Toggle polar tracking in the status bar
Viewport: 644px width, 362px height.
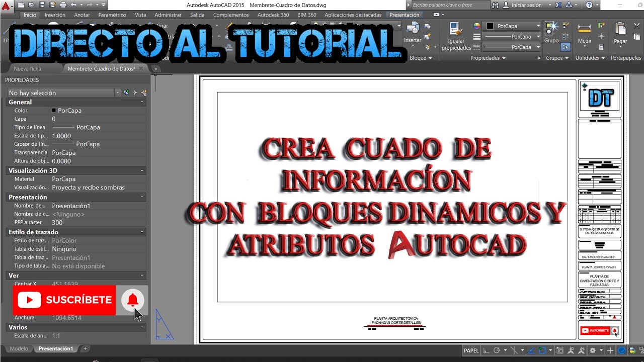tap(497, 350)
